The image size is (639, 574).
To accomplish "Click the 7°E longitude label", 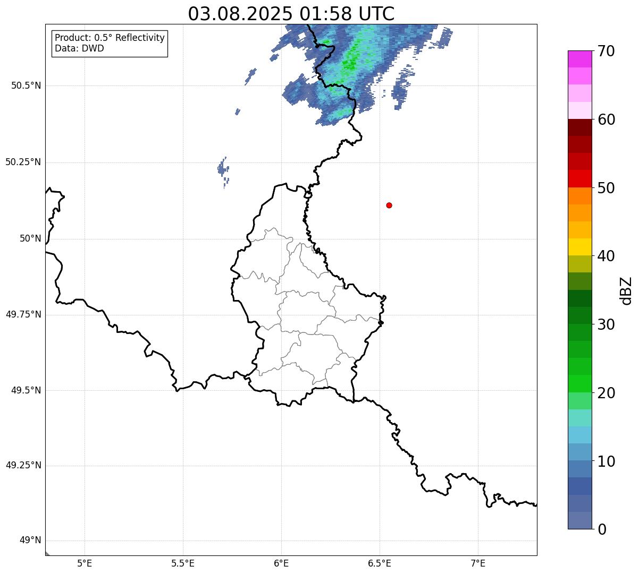I will click(478, 563).
